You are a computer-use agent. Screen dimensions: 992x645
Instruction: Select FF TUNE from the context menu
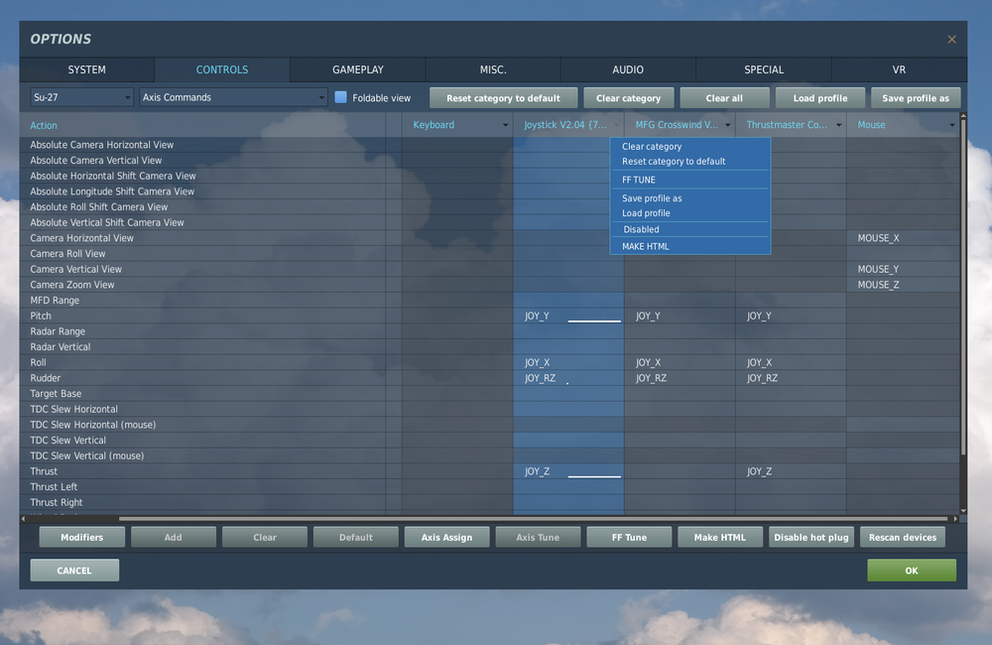[690, 180]
